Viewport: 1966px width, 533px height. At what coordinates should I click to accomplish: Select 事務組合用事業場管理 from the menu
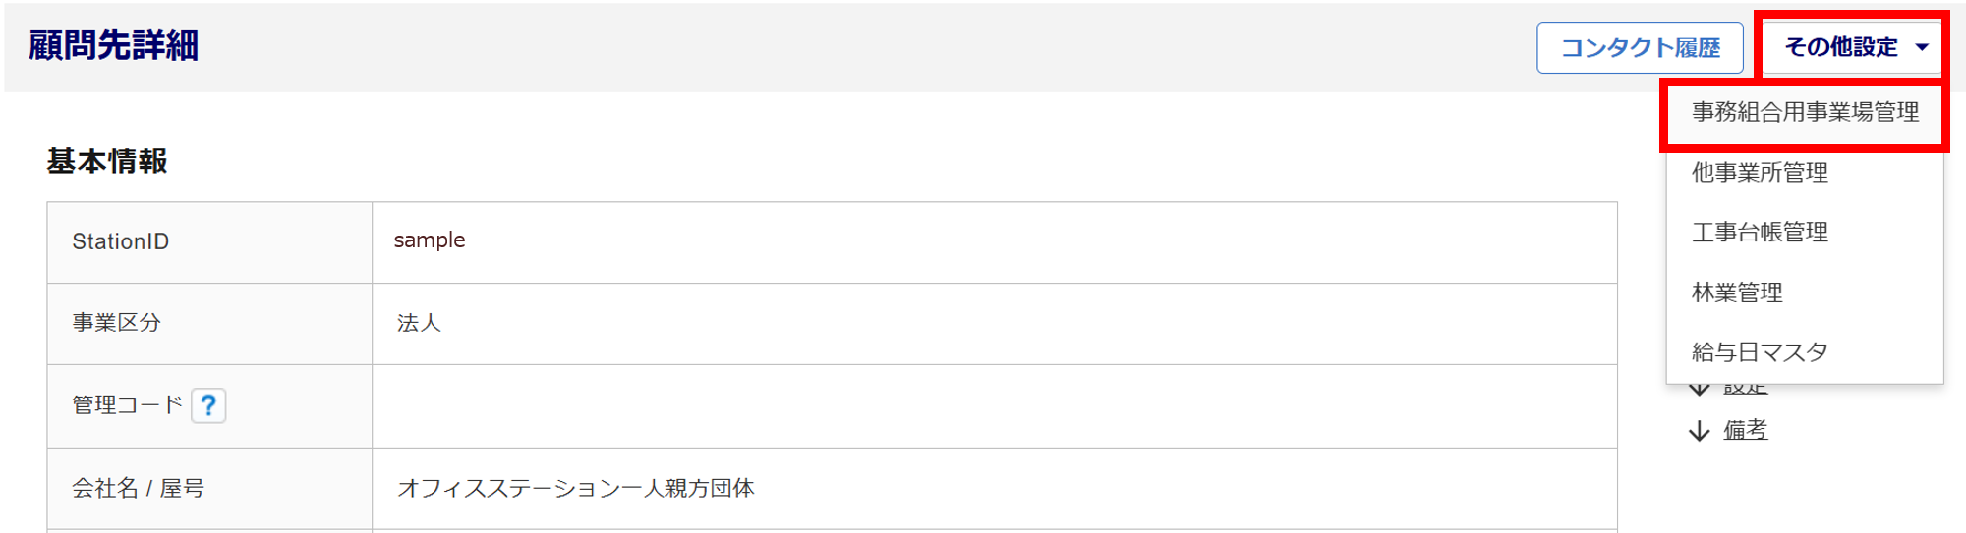[x=1805, y=113]
